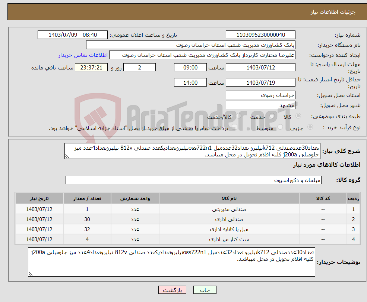The width and height of the screenshot is (367, 302).
Task: Click the چاپ (print) button
Action: pyautogui.click(x=205, y=290)
